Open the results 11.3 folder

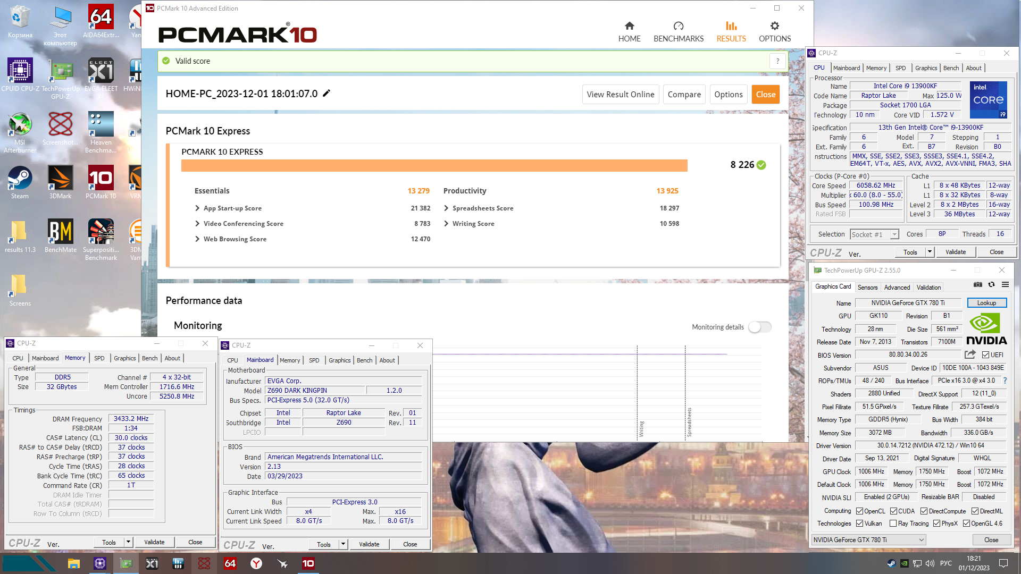pyautogui.click(x=20, y=236)
